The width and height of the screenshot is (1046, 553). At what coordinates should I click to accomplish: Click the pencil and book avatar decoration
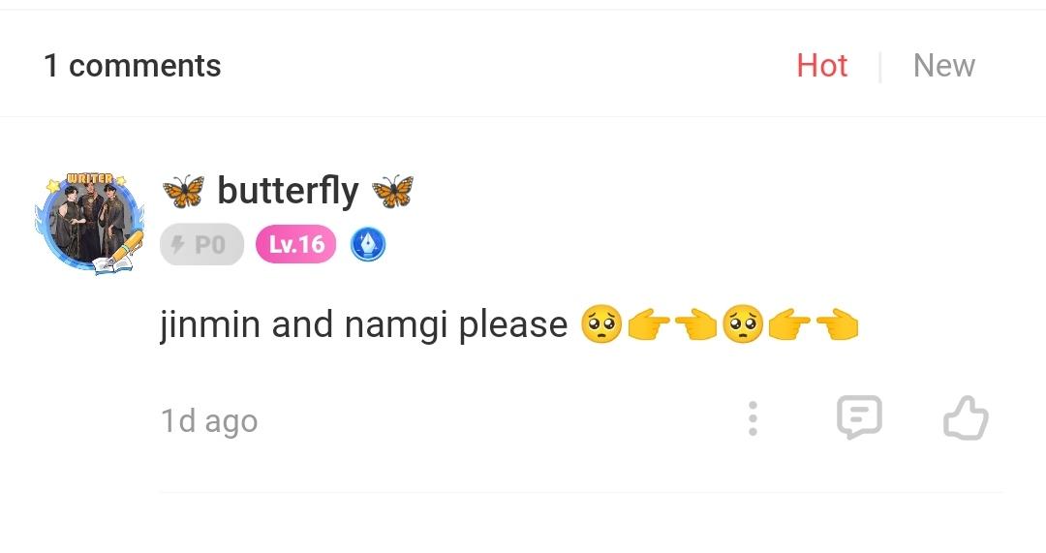tap(117, 254)
